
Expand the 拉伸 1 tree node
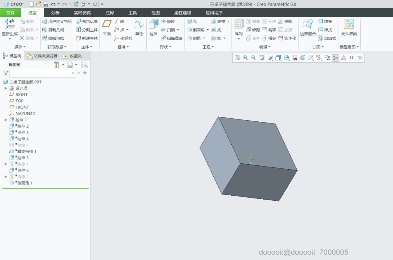[x=6, y=120]
